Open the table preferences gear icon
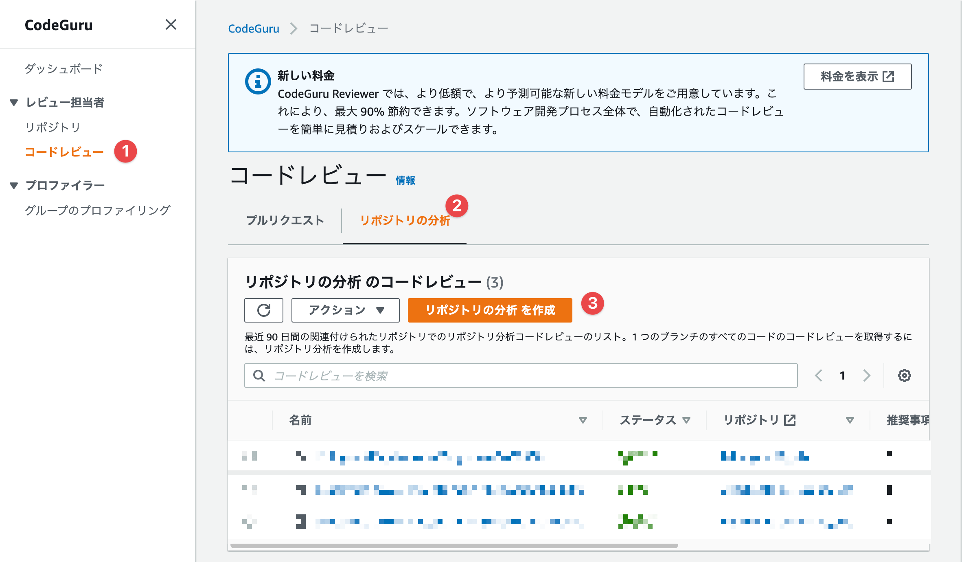This screenshot has width=964, height=562. pyautogui.click(x=905, y=375)
